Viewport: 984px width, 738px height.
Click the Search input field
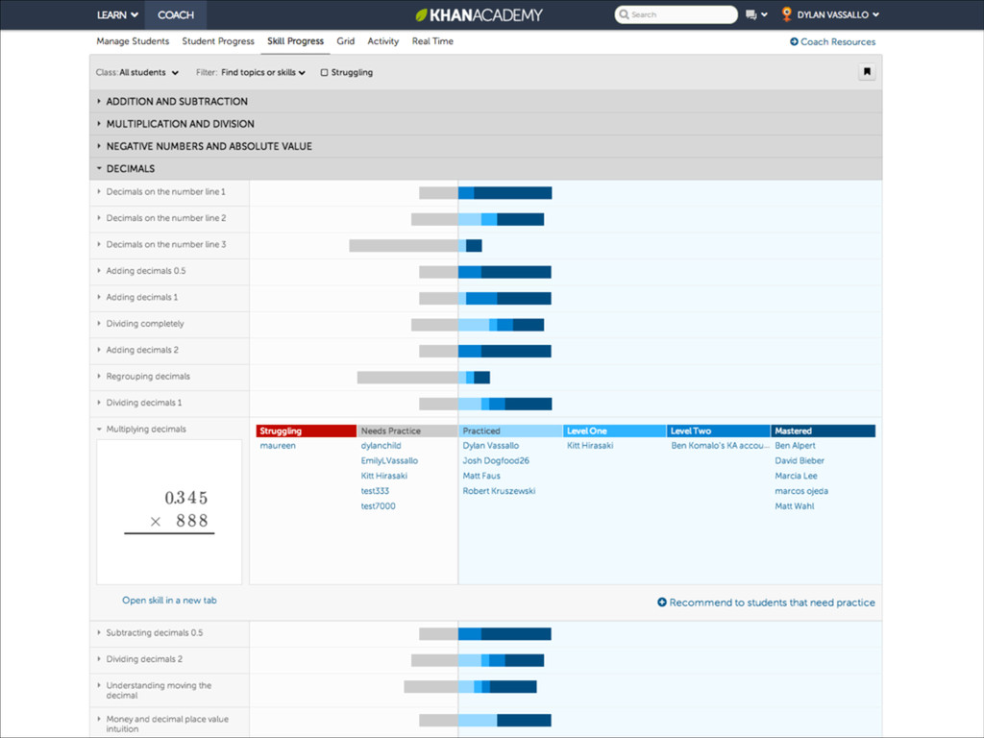(676, 14)
